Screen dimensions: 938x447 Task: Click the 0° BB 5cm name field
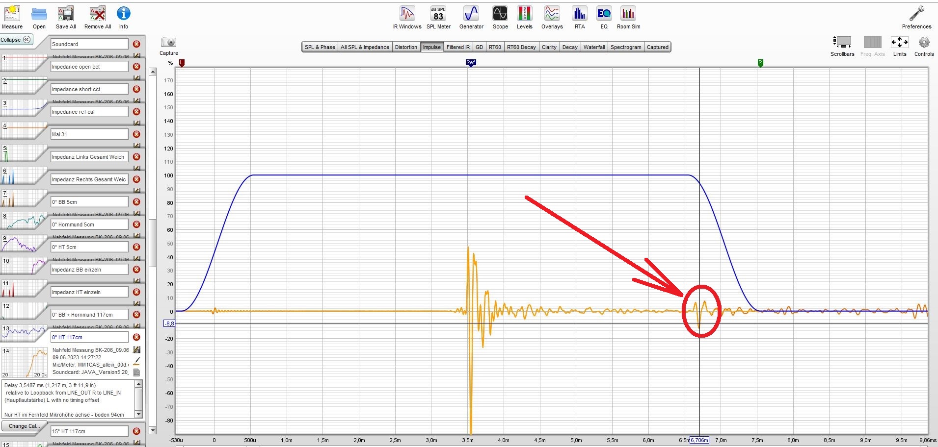89,202
